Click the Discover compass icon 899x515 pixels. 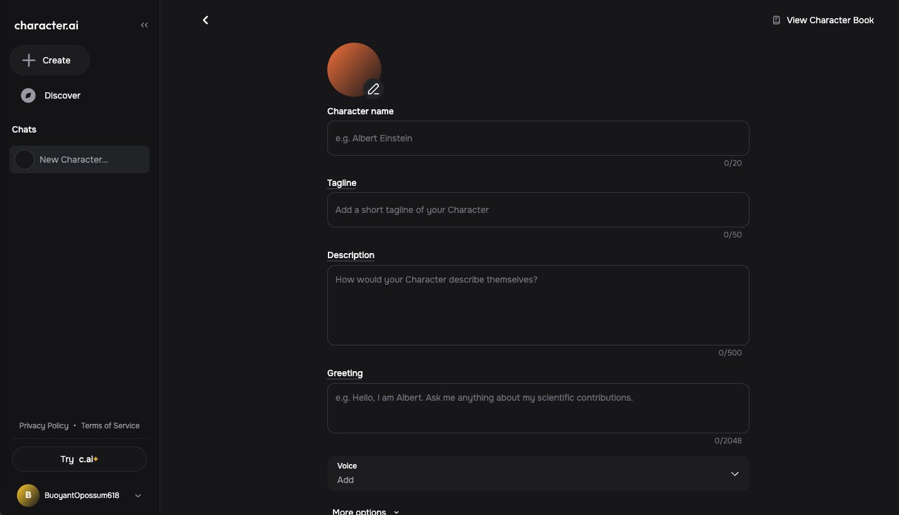tap(28, 95)
